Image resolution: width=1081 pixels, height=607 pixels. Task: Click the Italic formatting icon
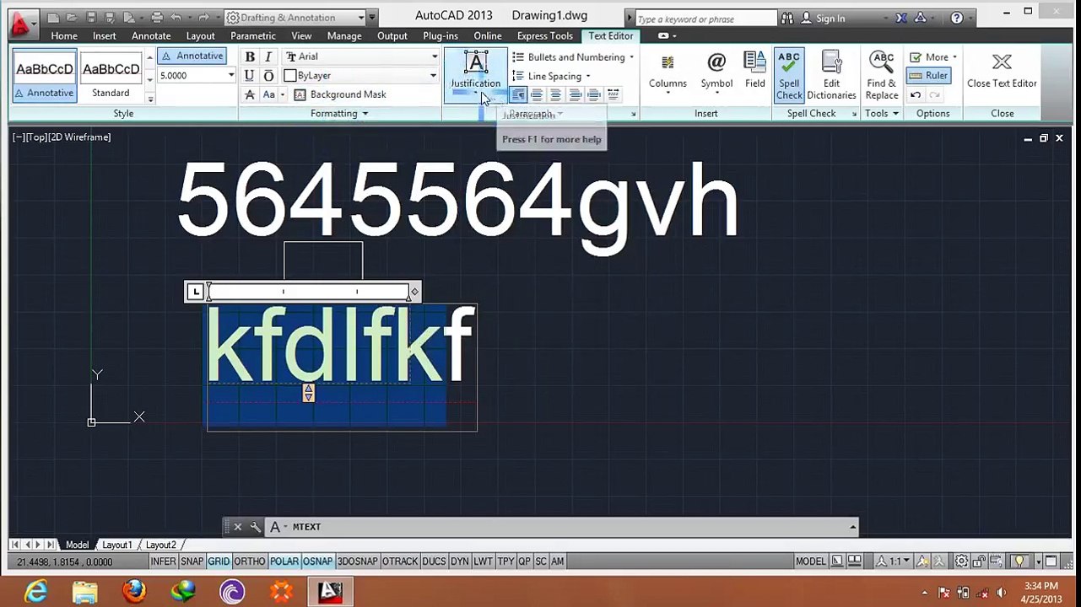coord(268,56)
